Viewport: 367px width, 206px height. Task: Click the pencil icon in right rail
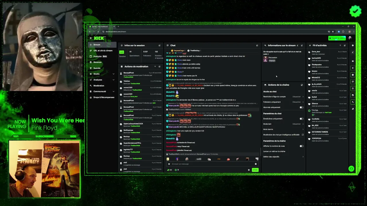pos(353,52)
